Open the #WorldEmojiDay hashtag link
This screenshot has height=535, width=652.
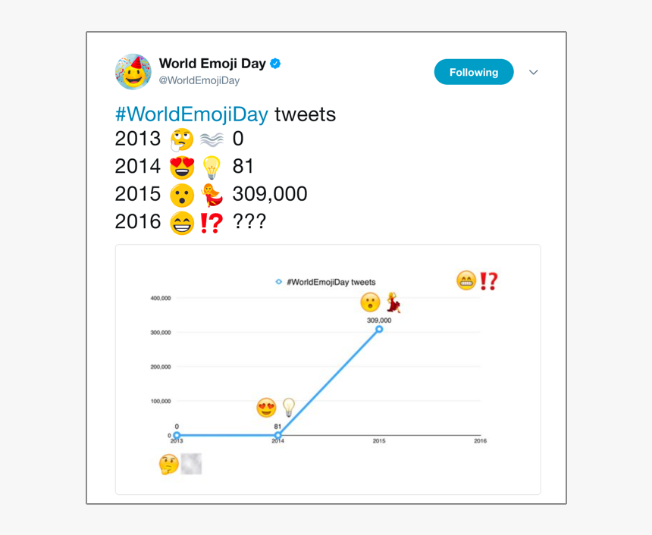[x=192, y=114]
